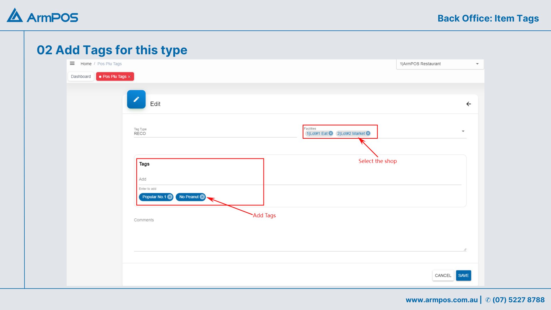
Task: Click Pos Plu Tags breadcrumb link
Action: [x=109, y=64]
